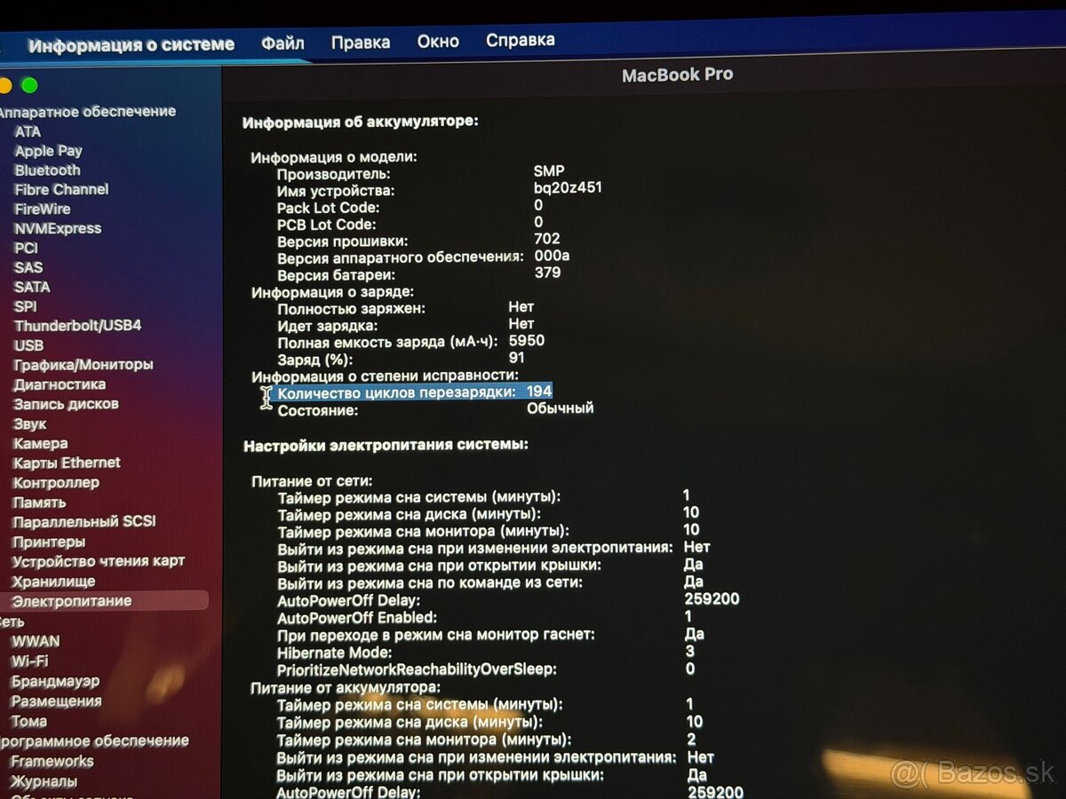Screen dimensions: 1066x799
Task: Click the Pack Lot Code row
Action: point(410,206)
